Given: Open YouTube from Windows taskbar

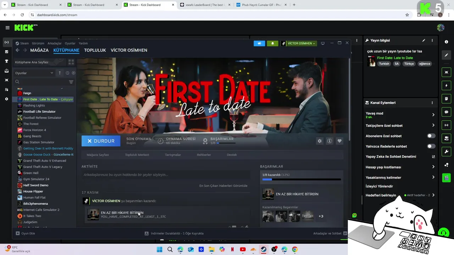Looking at the screenshot, I should (243, 249).
